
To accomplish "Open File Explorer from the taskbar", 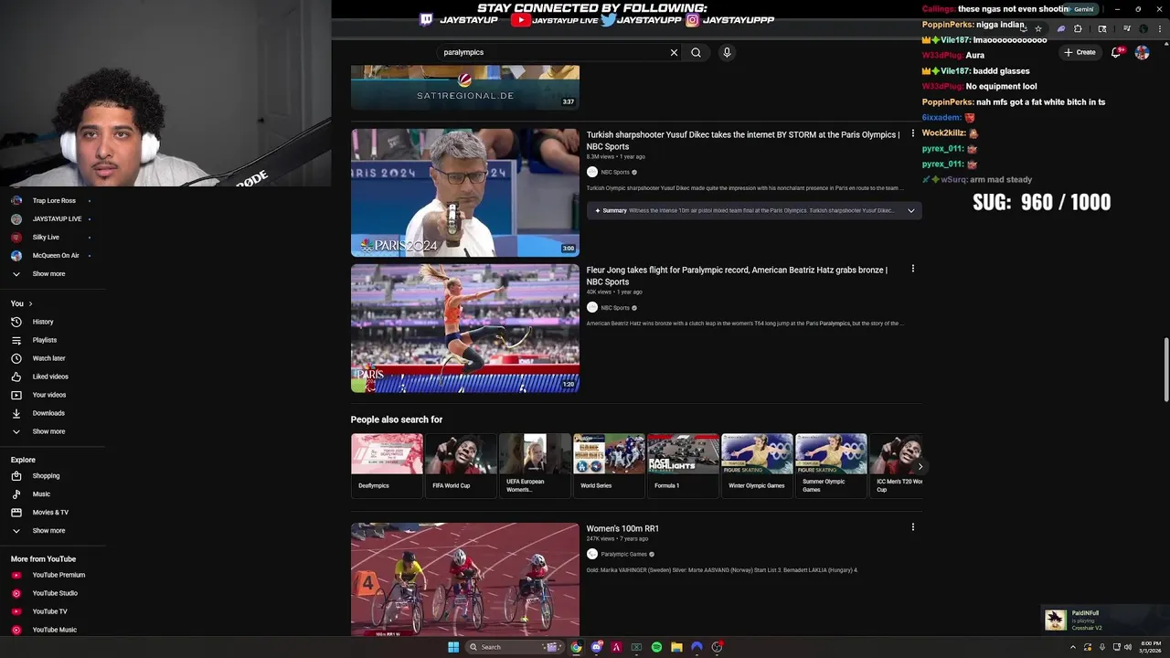I will click(676, 647).
